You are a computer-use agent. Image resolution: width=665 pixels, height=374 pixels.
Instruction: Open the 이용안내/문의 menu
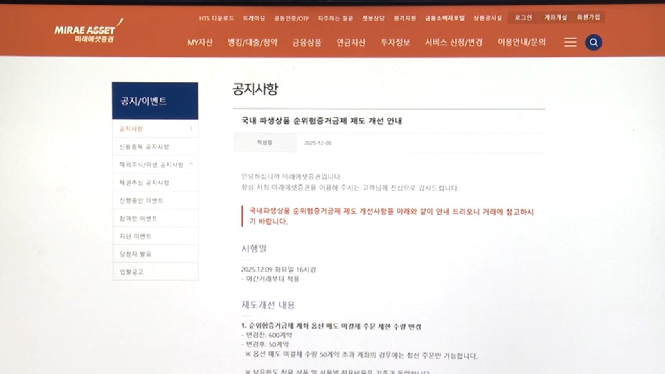pyautogui.click(x=521, y=42)
